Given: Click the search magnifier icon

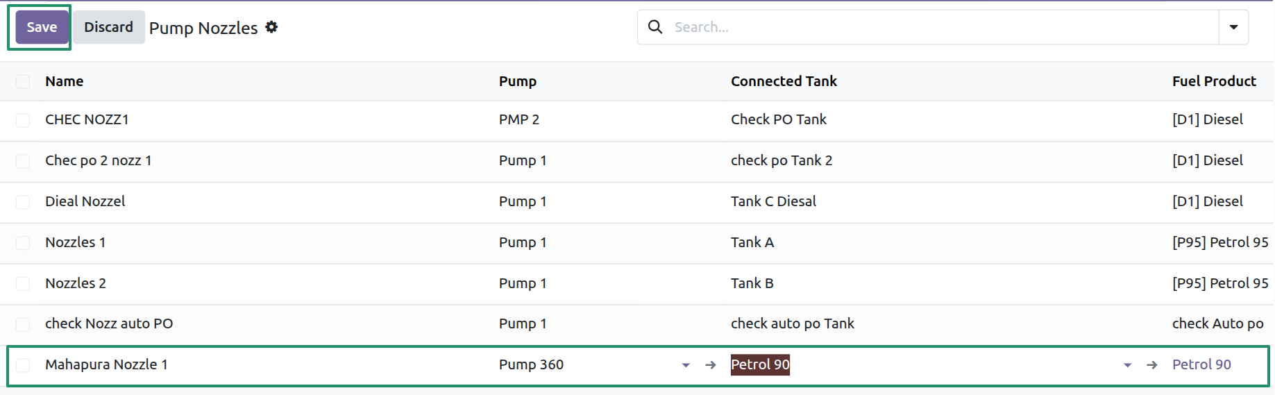Looking at the screenshot, I should coord(655,27).
